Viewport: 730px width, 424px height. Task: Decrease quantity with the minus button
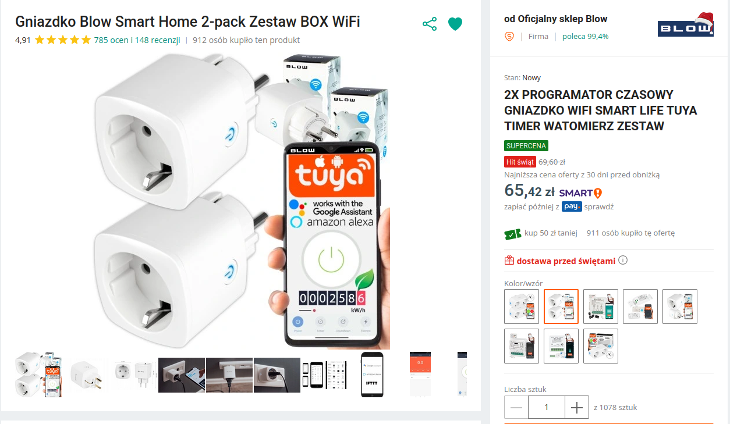click(x=516, y=407)
